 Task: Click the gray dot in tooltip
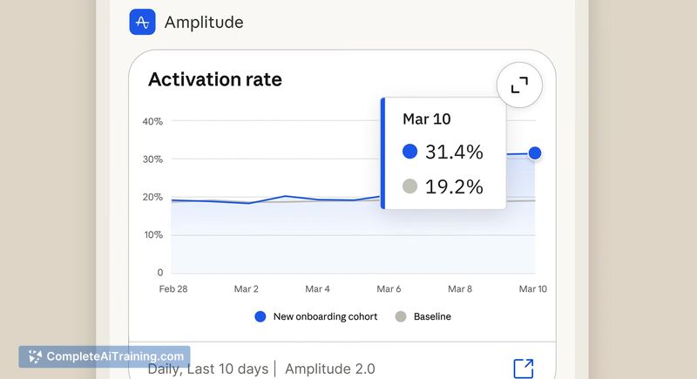(x=409, y=186)
